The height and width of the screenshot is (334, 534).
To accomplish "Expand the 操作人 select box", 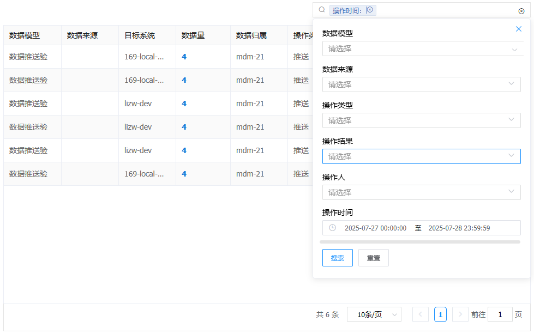I will pos(421,192).
